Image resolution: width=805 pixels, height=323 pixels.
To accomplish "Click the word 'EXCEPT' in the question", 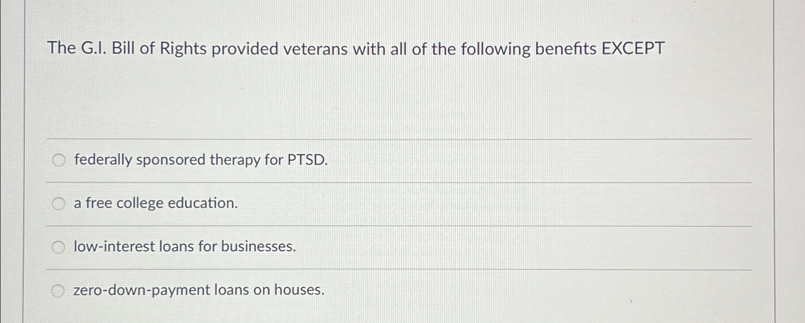I will pos(634,48).
